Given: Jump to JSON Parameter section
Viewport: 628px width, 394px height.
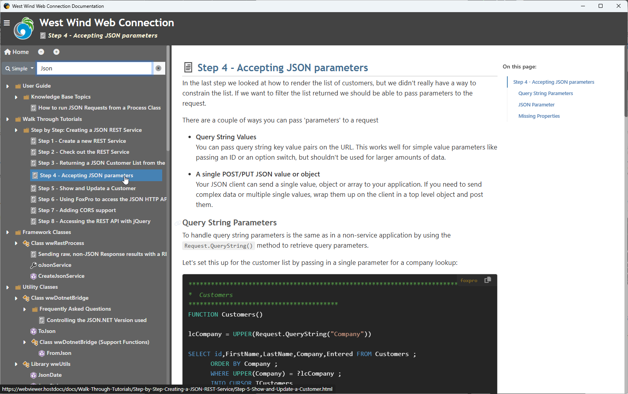Looking at the screenshot, I should point(536,105).
